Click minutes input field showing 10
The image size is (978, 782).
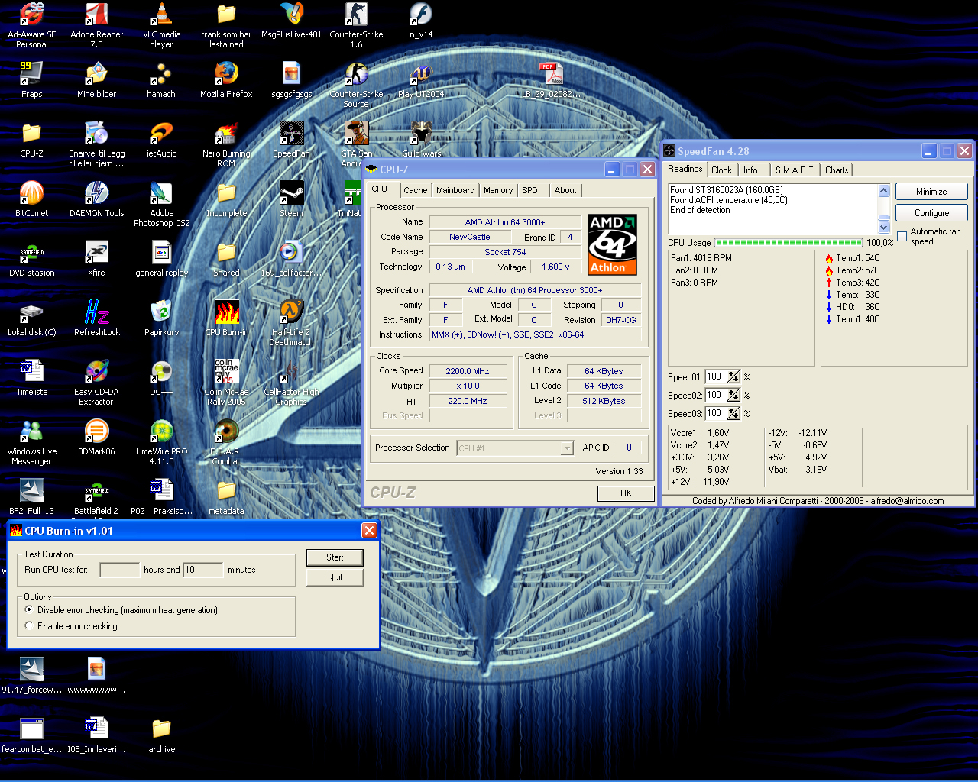coord(203,570)
